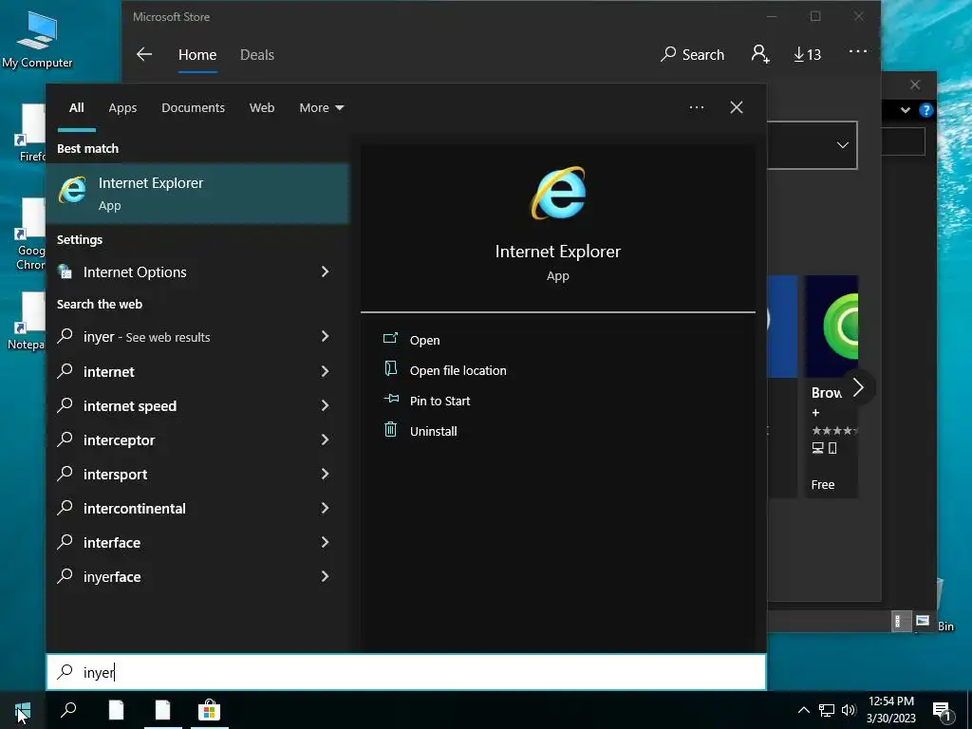Image resolution: width=972 pixels, height=729 pixels.
Task: Click the taskbar clock showing 12:54 PM
Action: tap(890, 710)
